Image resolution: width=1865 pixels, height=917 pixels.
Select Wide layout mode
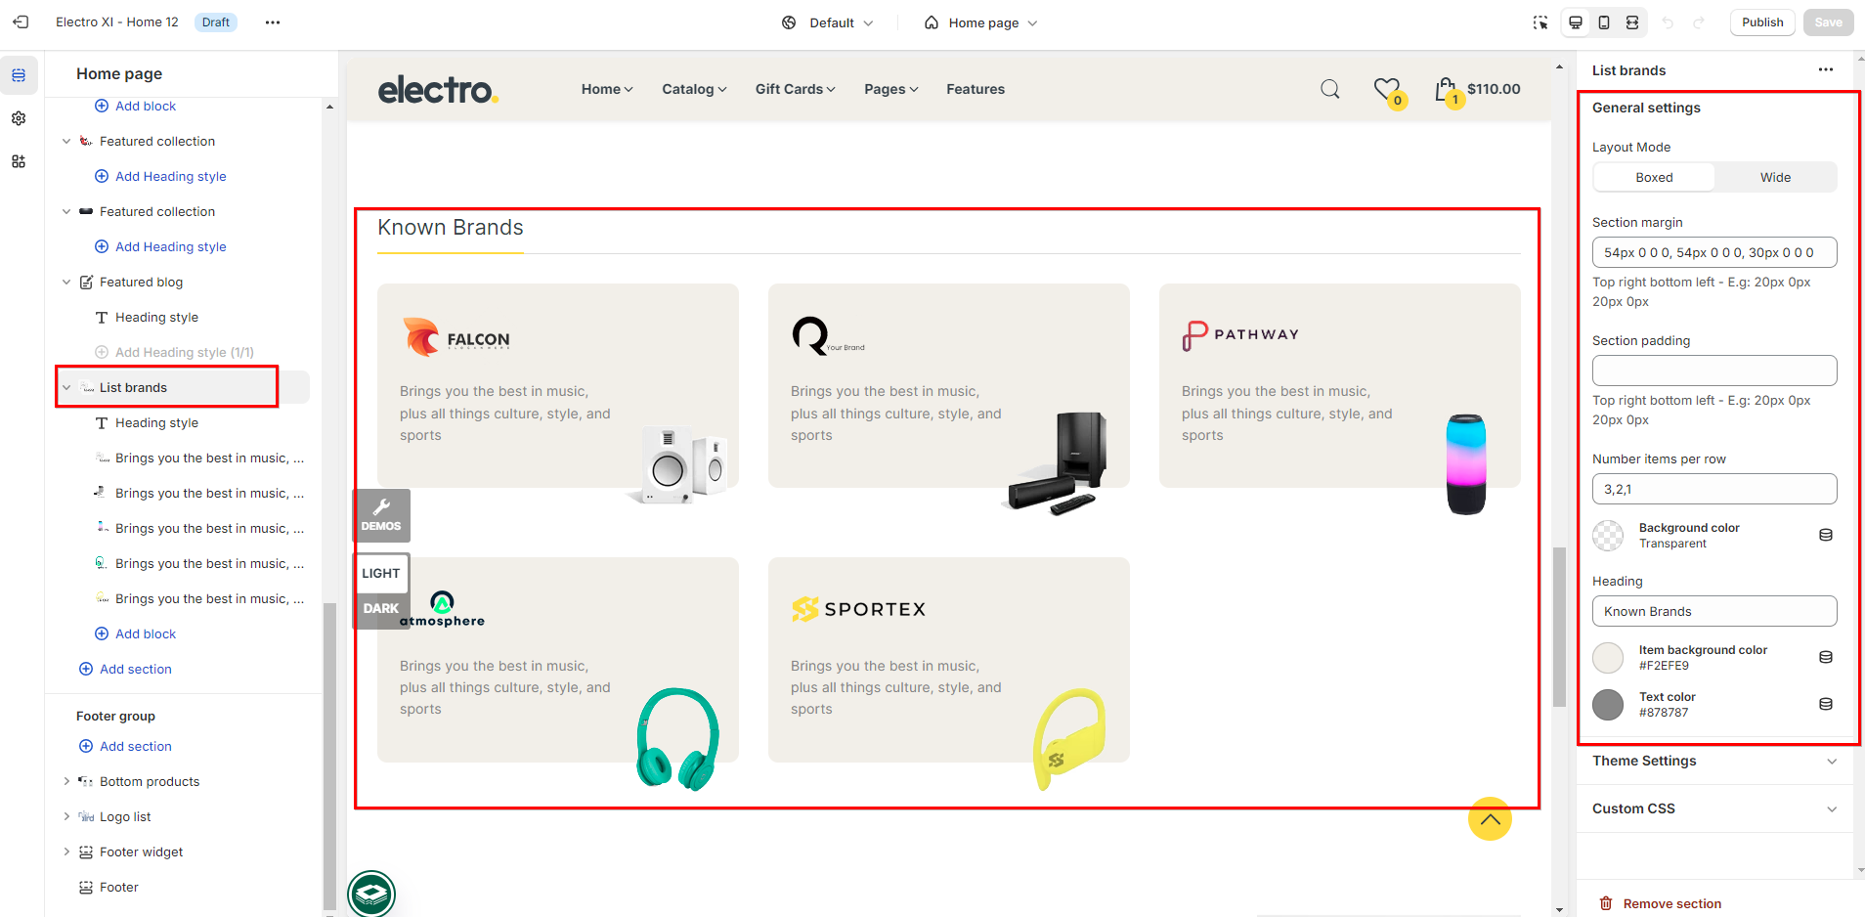[x=1775, y=177]
